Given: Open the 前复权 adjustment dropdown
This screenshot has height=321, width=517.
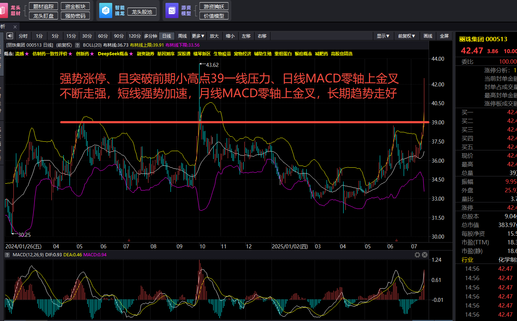Looking at the screenshot, I should pyautogui.click(x=407, y=36).
